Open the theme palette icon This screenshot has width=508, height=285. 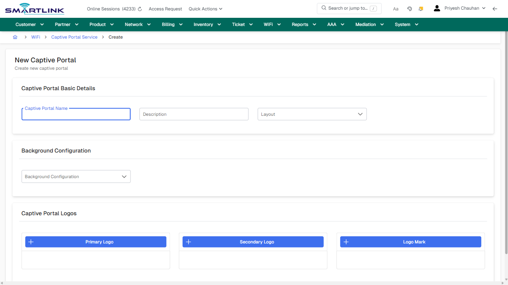[x=409, y=9]
